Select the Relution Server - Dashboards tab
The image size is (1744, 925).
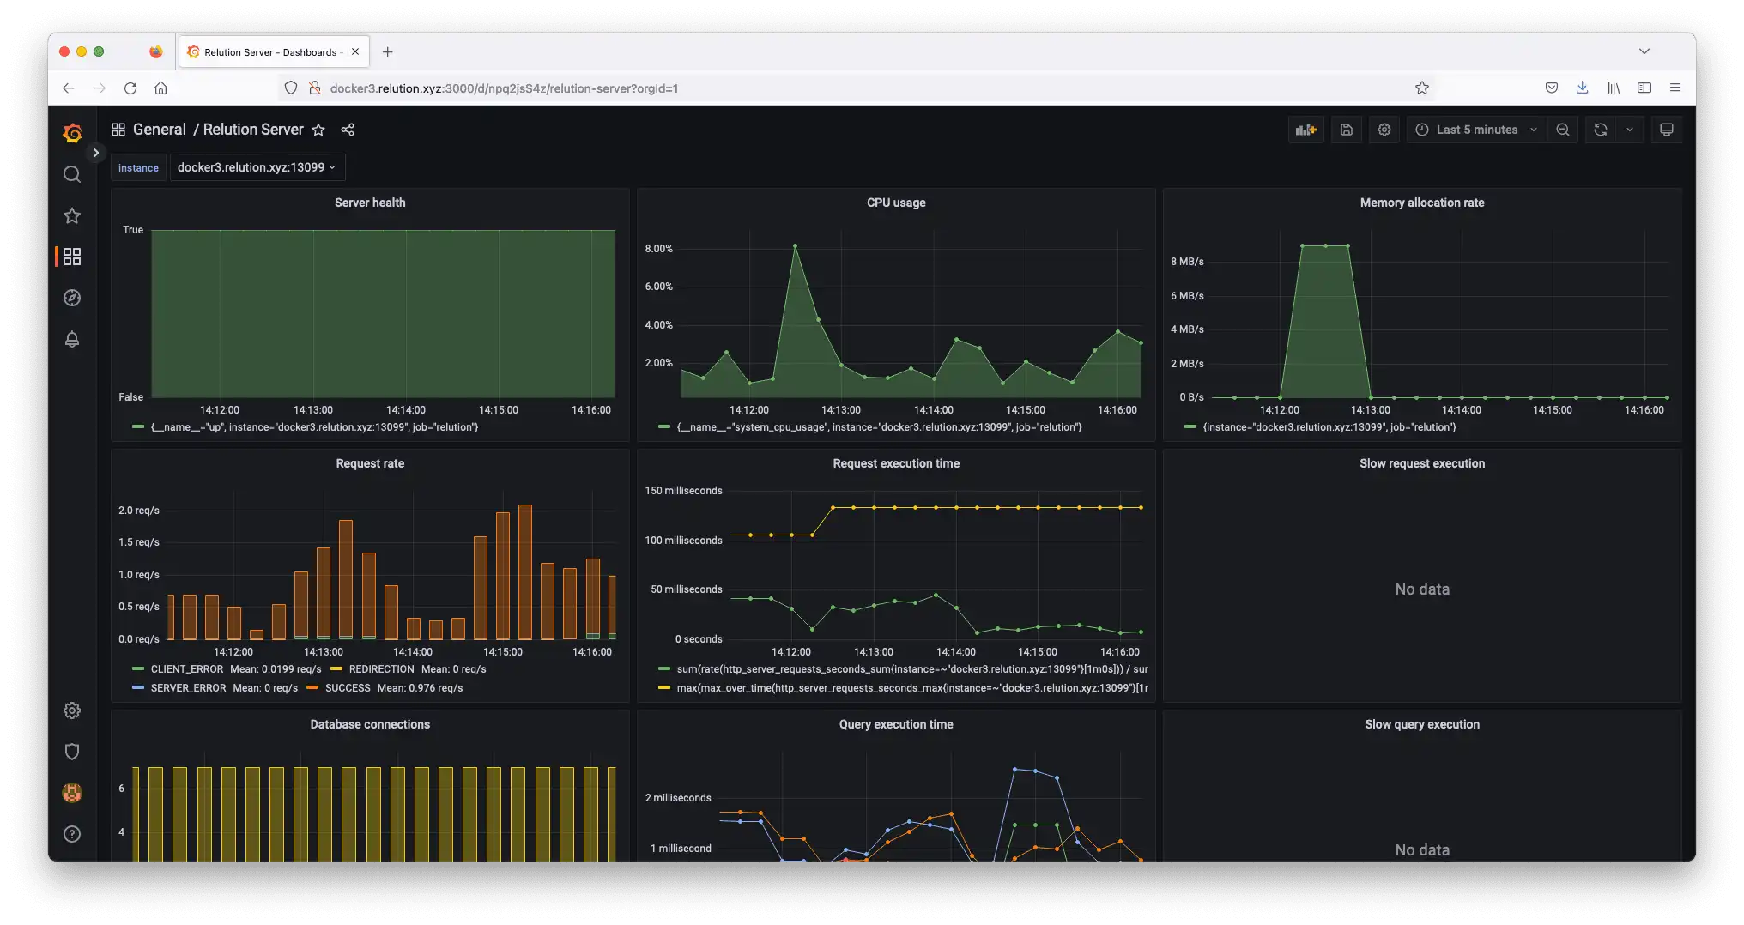click(273, 52)
